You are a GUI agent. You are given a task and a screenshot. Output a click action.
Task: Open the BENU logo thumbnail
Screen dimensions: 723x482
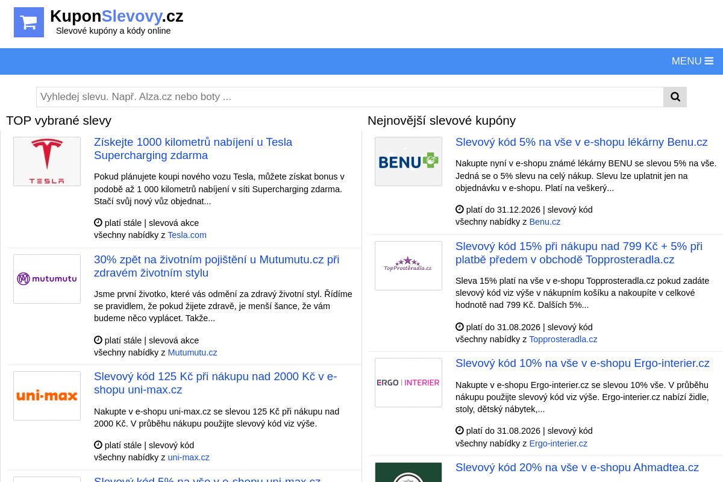[x=408, y=161]
